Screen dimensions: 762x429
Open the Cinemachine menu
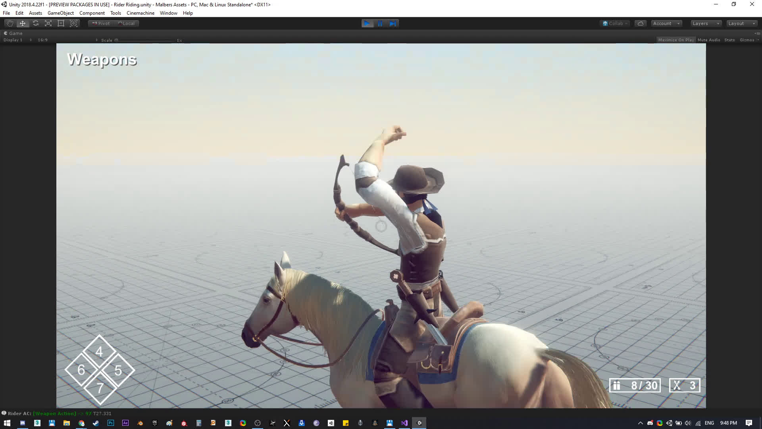coord(140,13)
